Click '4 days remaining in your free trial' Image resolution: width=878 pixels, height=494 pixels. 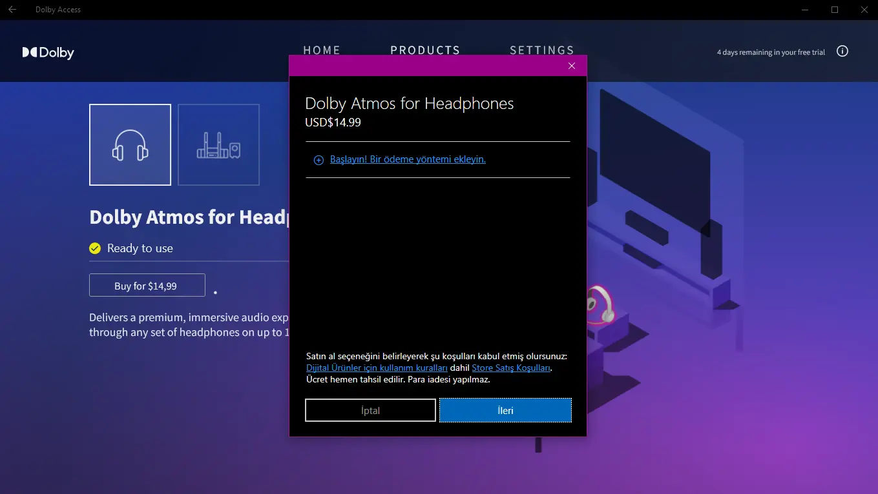click(771, 52)
